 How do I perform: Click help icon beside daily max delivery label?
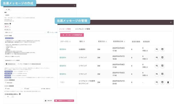20,94
